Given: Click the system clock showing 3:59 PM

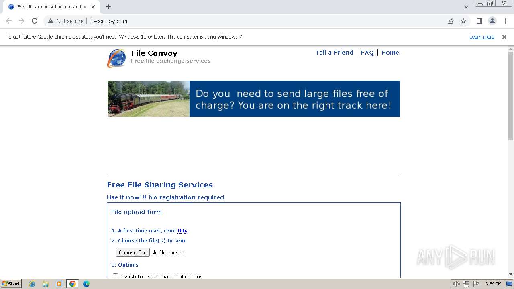Looking at the screenshot, I should pyautogui.click(x=493, y=284).
